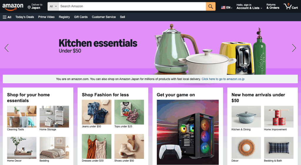Open the hamburger All menu
The width and height of the screenshot is (301, 165).
pos(7,17)
